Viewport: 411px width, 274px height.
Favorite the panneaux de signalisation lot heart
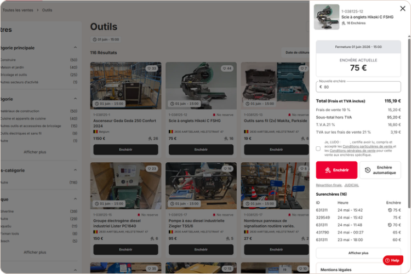303,169
